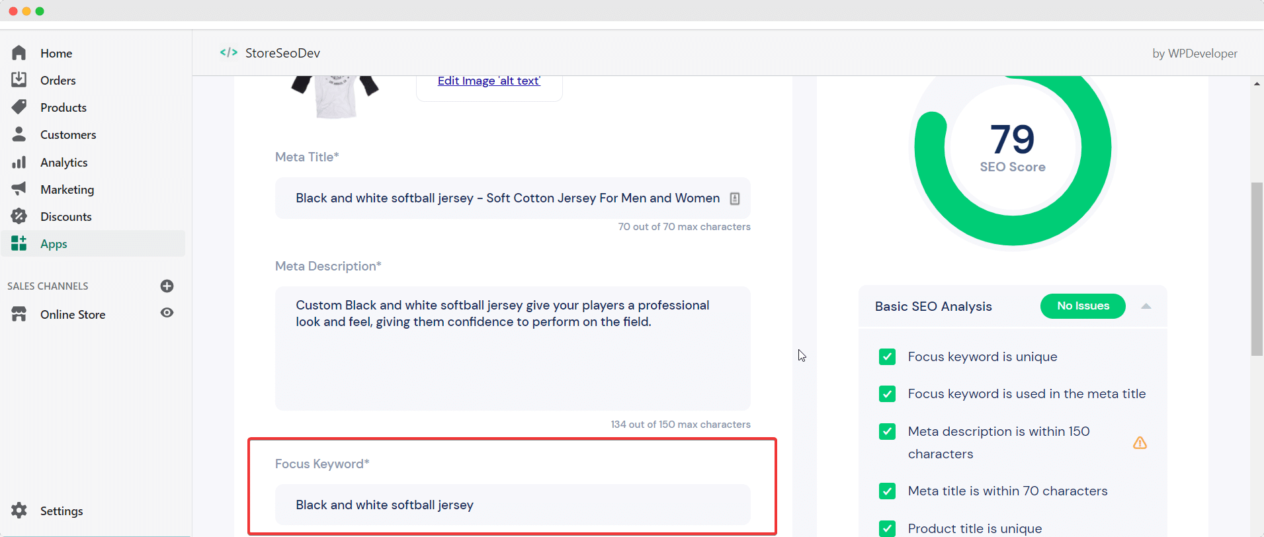
Task: Click the Focus Keyword* label
Action: [322, 464]
